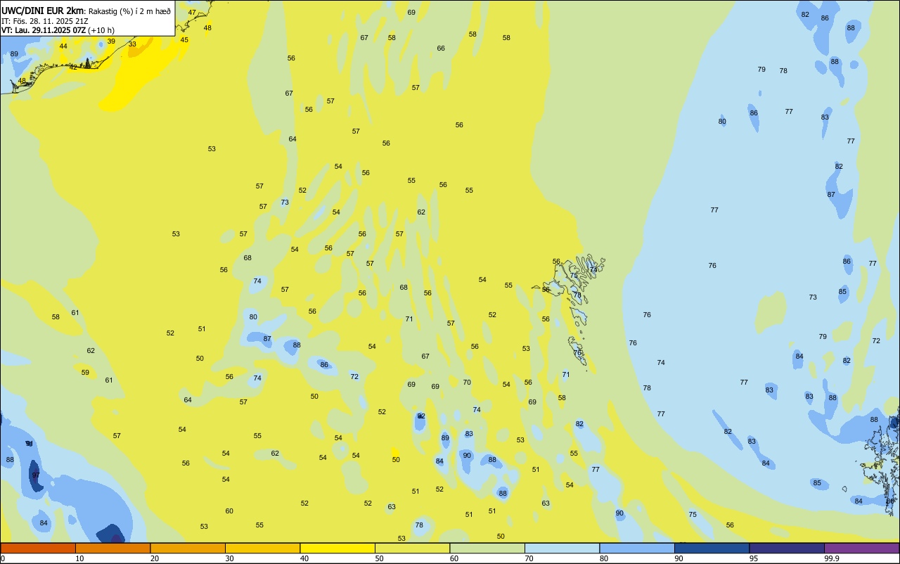Select the 80–90 medium blue legend swatch

(637, 548)
